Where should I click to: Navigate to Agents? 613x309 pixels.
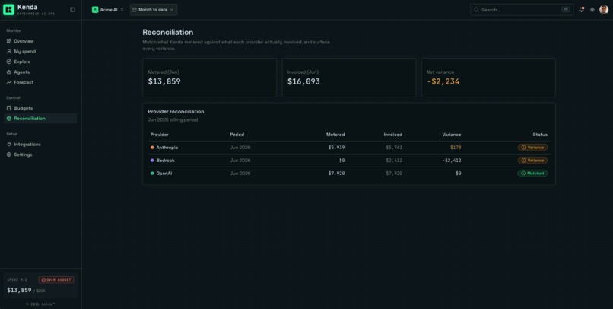pos(40,72)
